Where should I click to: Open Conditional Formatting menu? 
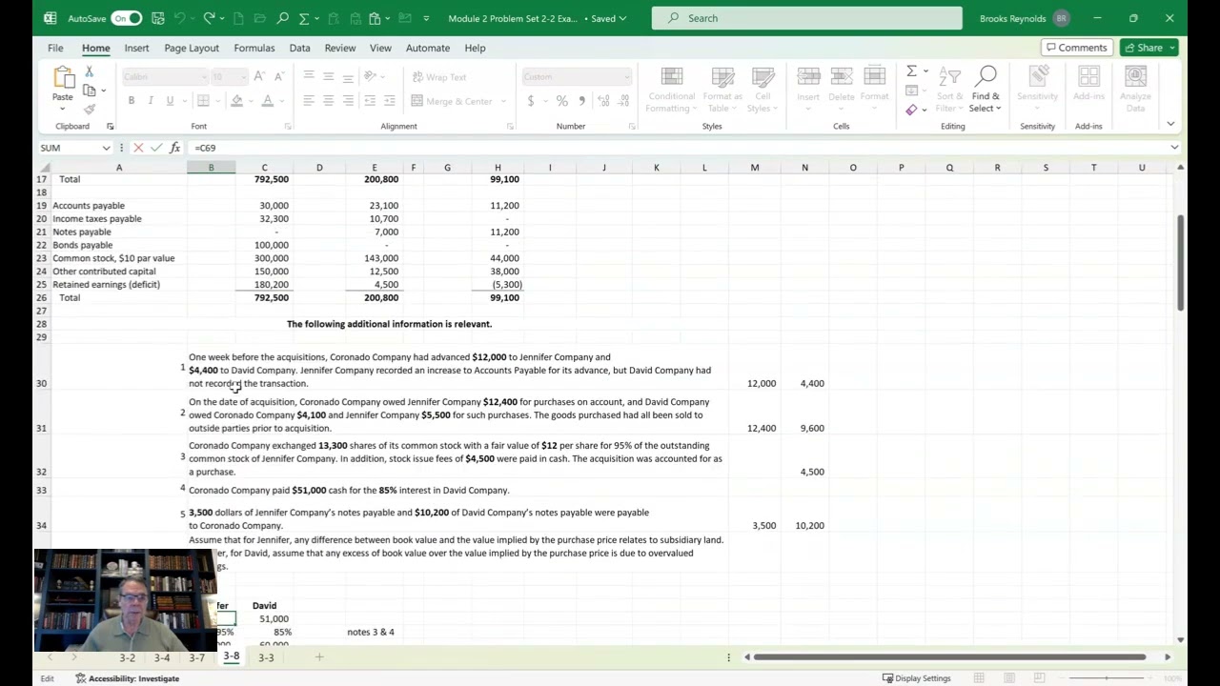coord(672,90)
